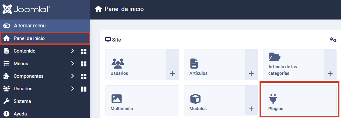Click the file icon in Artículos card
Viewport: 341px width, 118px height.
click(194, 64)
